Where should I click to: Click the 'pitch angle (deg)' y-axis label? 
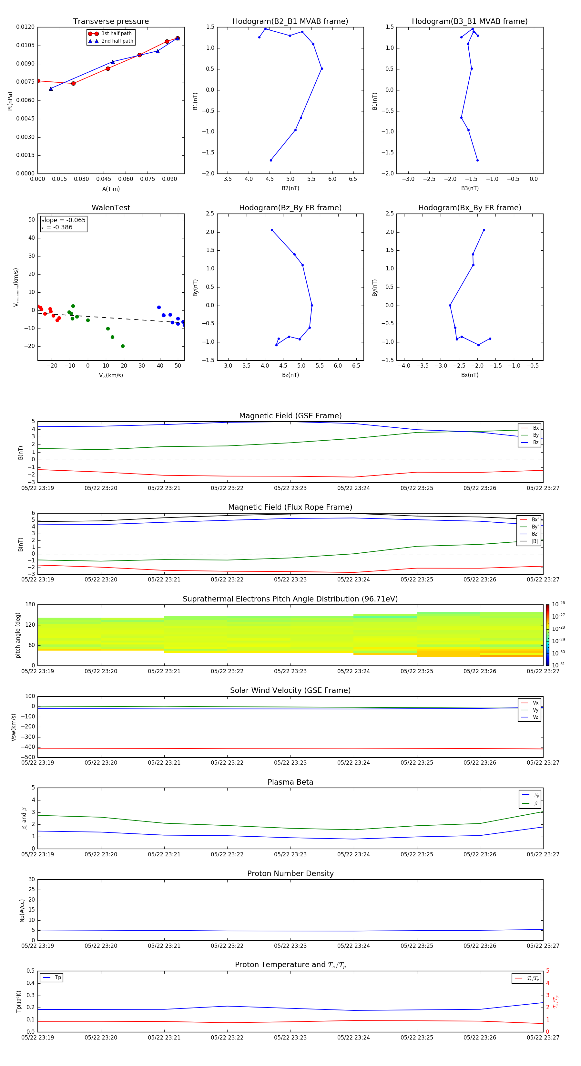pyautogui.click(x=18, y=635)
